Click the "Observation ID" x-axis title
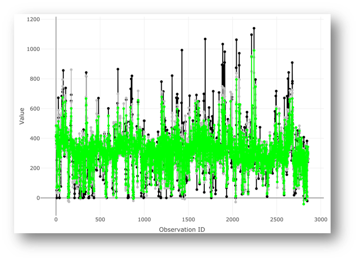The width and height of the screenshot is (358, 261). 182,229
